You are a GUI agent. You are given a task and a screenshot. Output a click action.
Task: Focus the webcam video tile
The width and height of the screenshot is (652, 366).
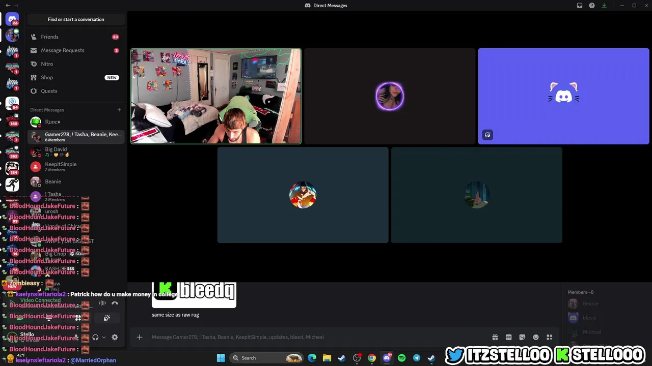(x=216, y=96)
